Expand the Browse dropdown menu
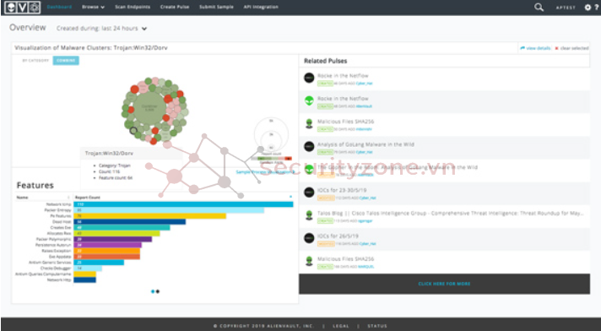The height and width of the screenshot is (331, 601). click(93, 7)
